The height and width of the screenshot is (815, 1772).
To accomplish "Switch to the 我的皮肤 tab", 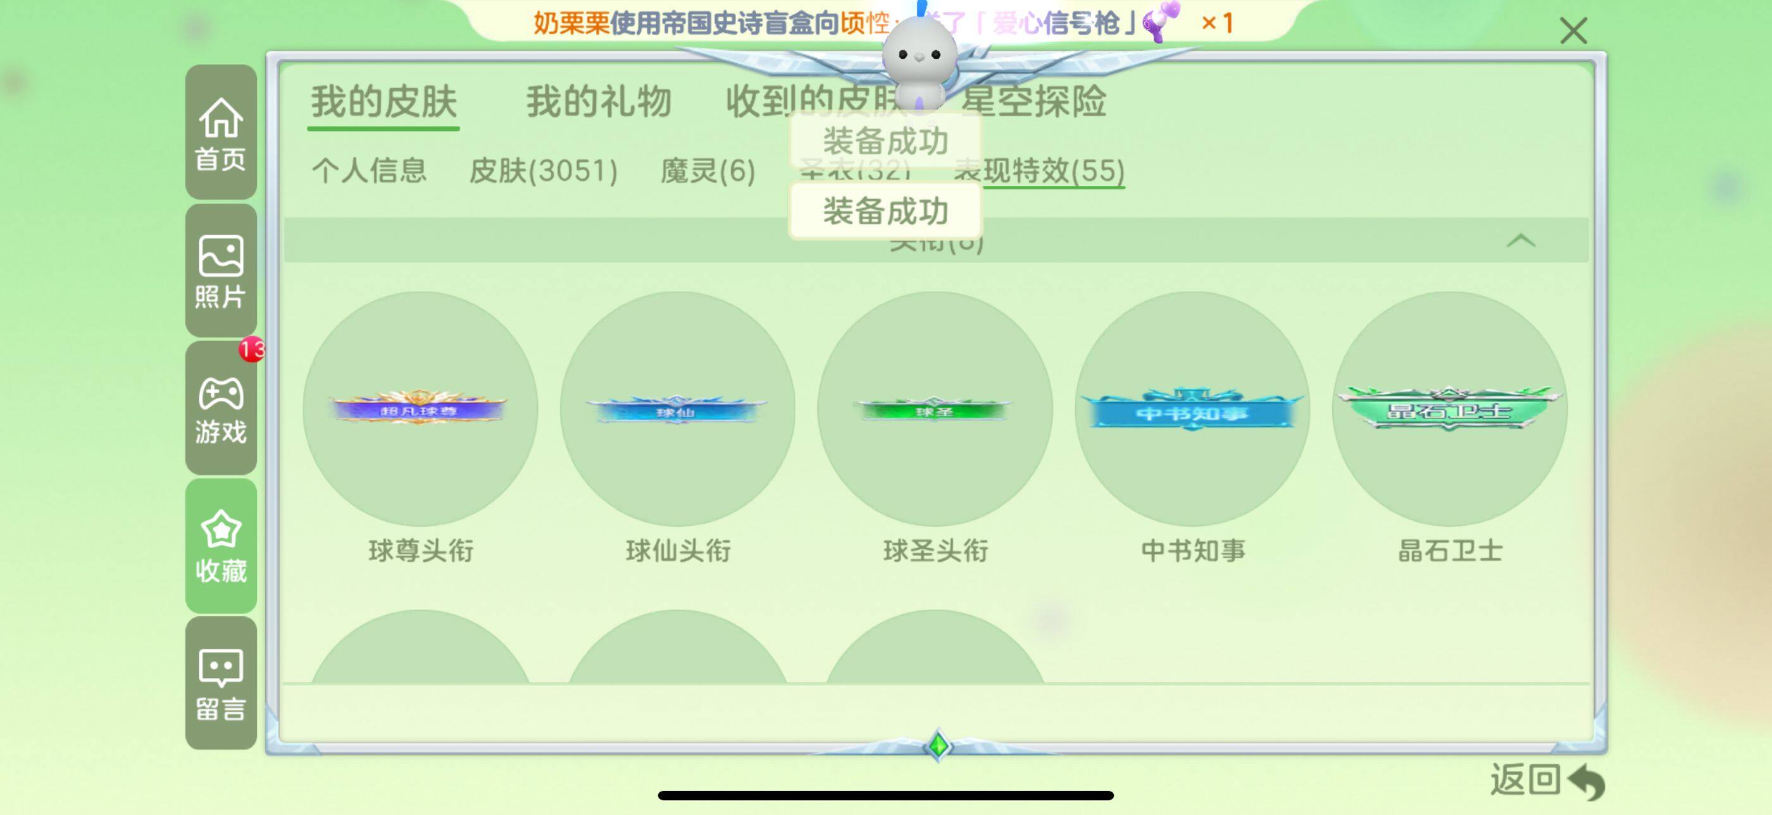I will (x=383, y=102).
